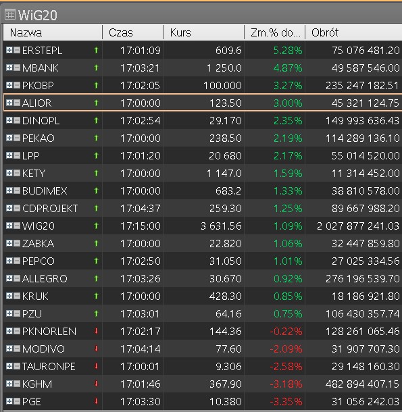Click the blue plus icon in the PEKAO row

[9, 138]
